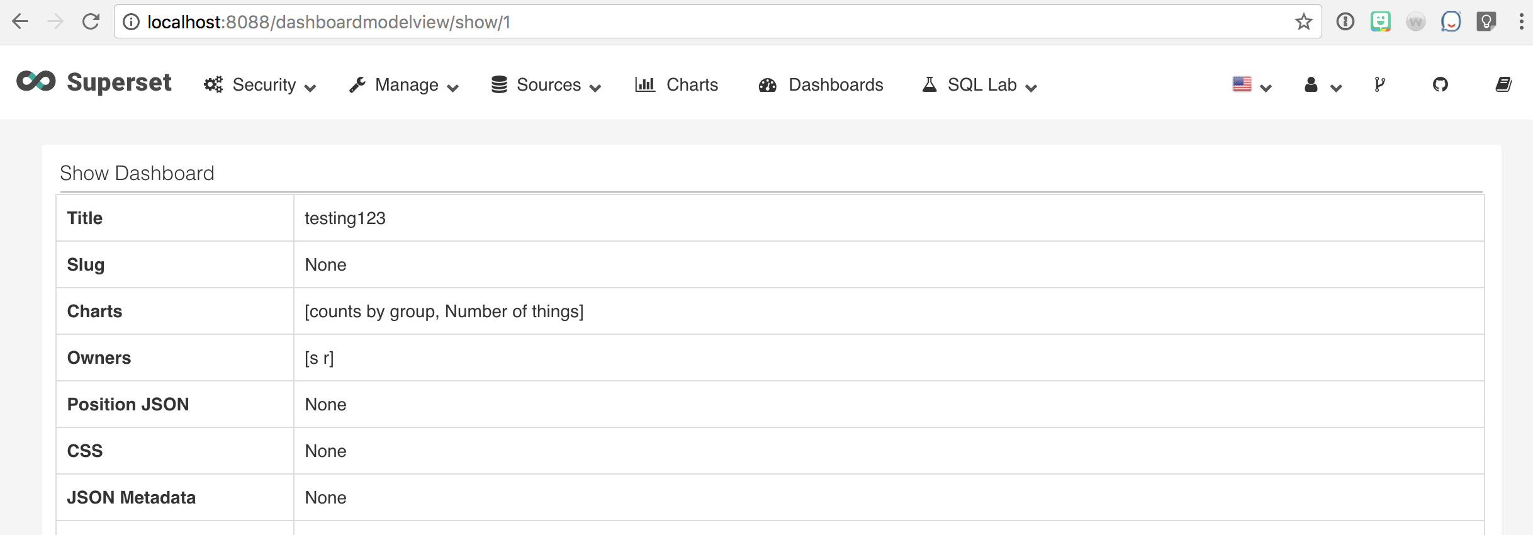The width and height of the screenshot is (1533, 535).
Task: Bookmark the page with the star icon
Action: point(1303,21)
